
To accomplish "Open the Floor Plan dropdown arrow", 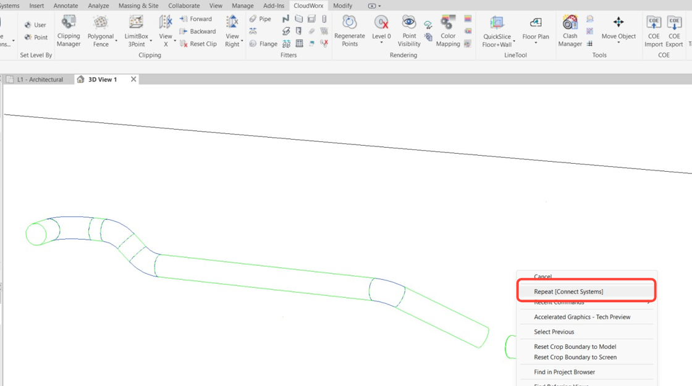I will pyautogui.click(x=536, y=43).
